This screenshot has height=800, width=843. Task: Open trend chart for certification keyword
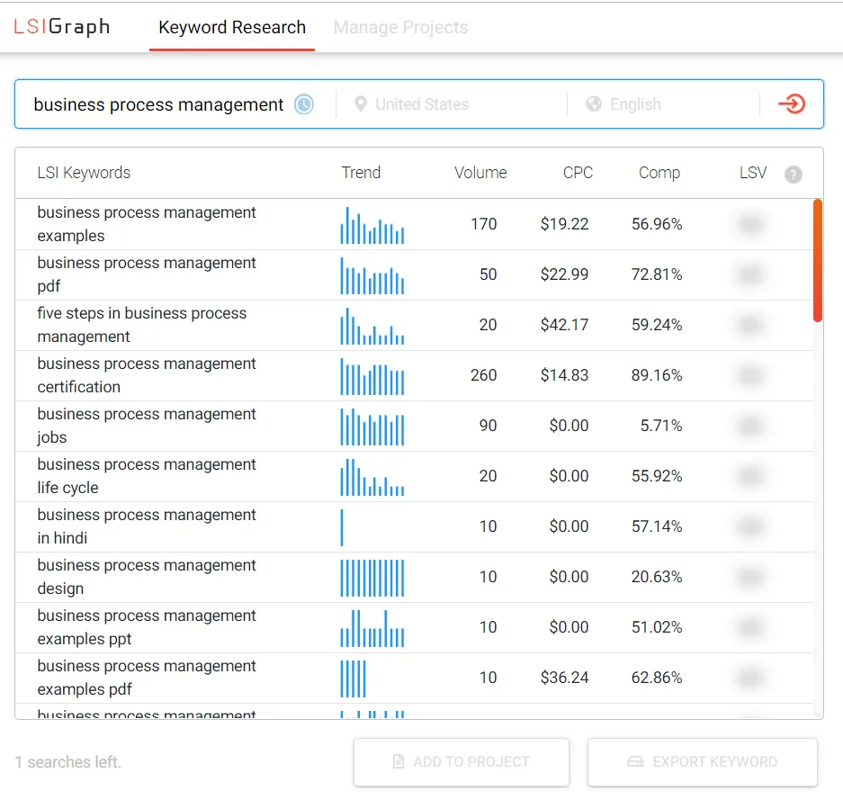(372, 376)
